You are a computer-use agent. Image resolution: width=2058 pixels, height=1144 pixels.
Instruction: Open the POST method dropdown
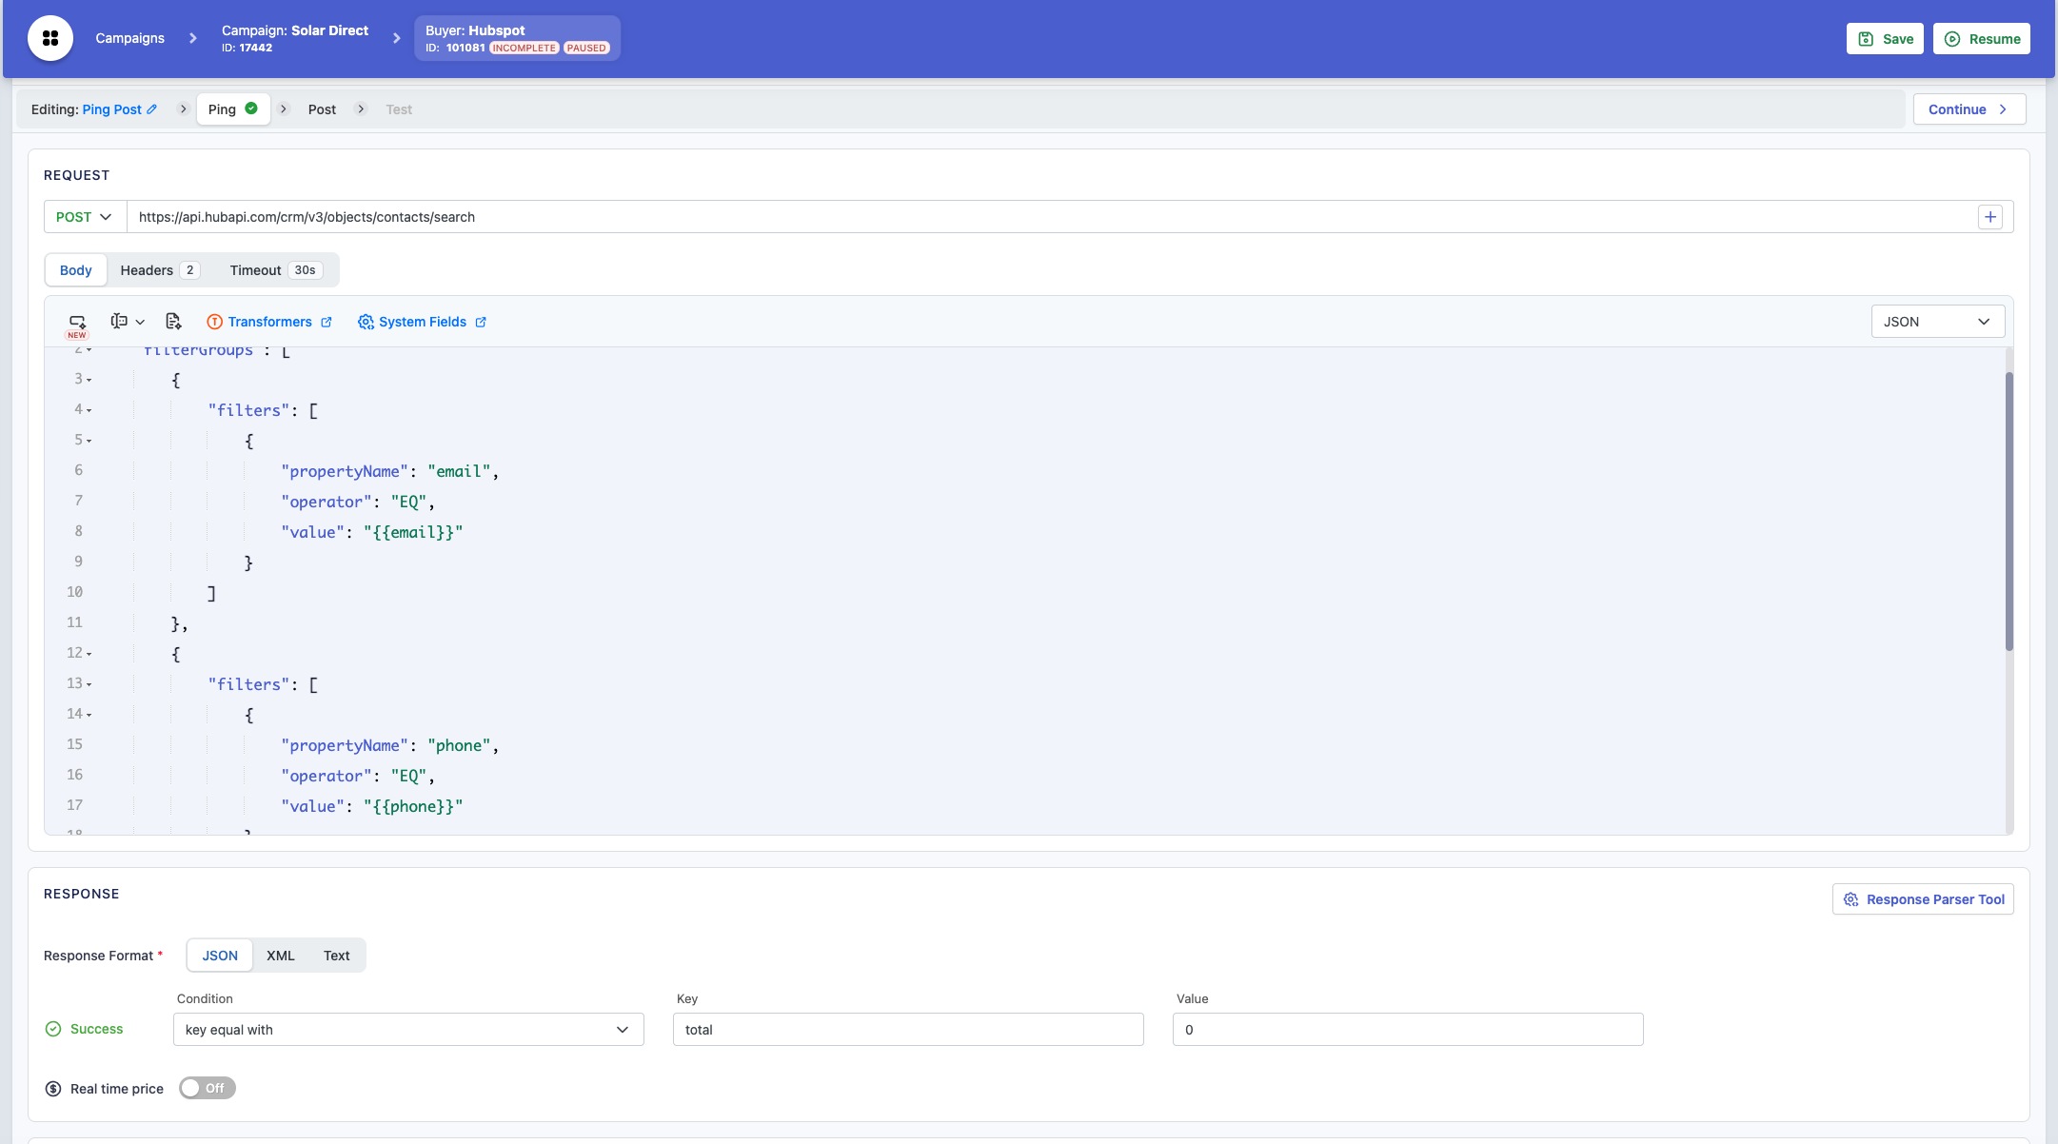click(85, 217)
